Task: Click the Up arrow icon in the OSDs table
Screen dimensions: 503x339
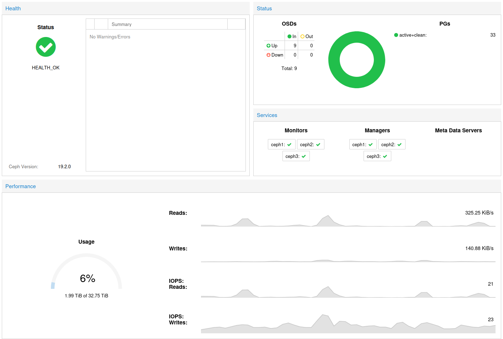Action: (269, 46)
